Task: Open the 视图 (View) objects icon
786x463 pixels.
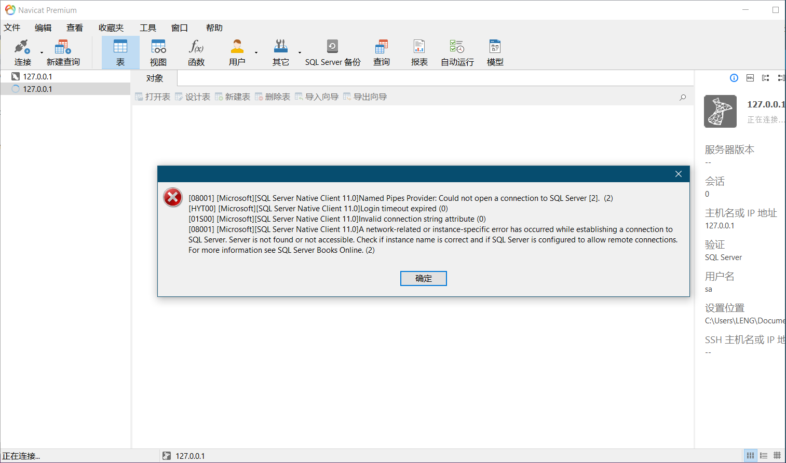Action: [x=158, y=52]
